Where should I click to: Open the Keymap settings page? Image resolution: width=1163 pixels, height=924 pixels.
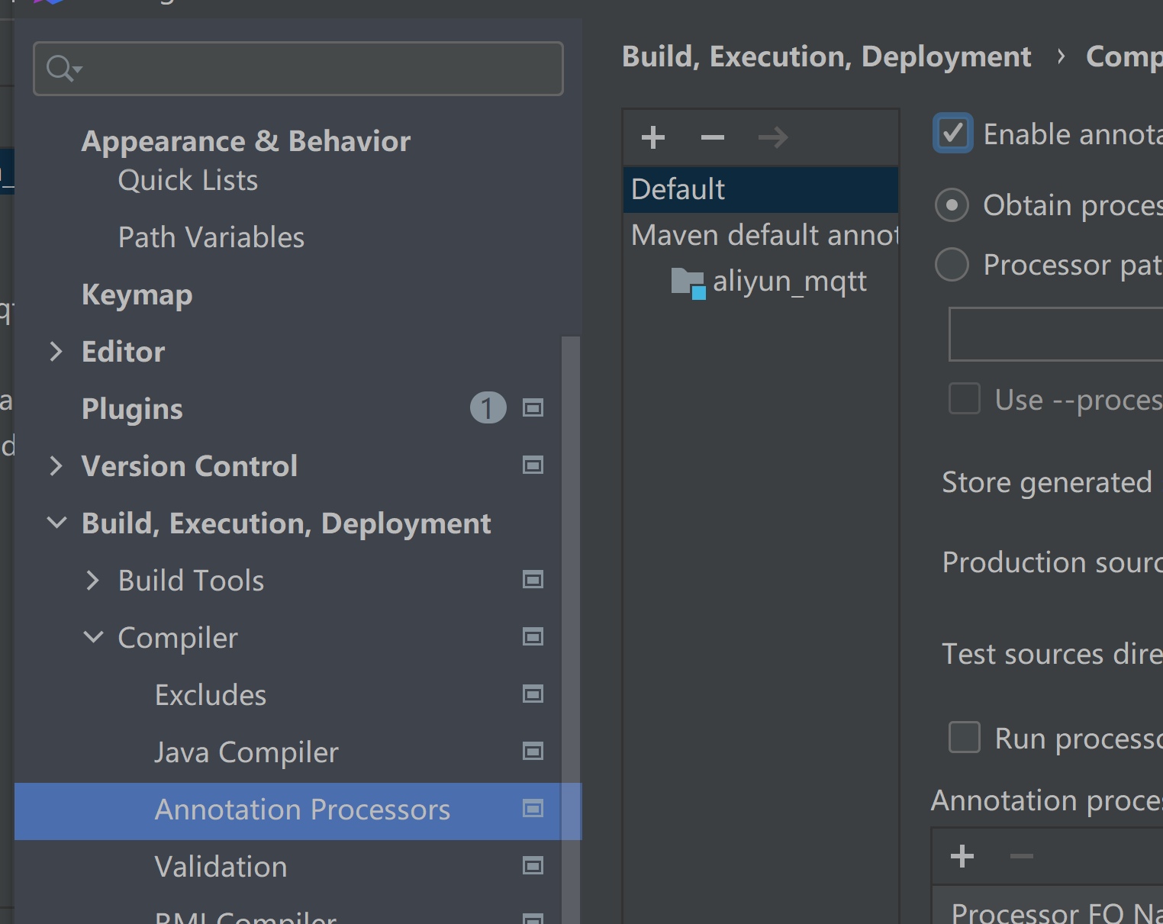tap(137, 295)
